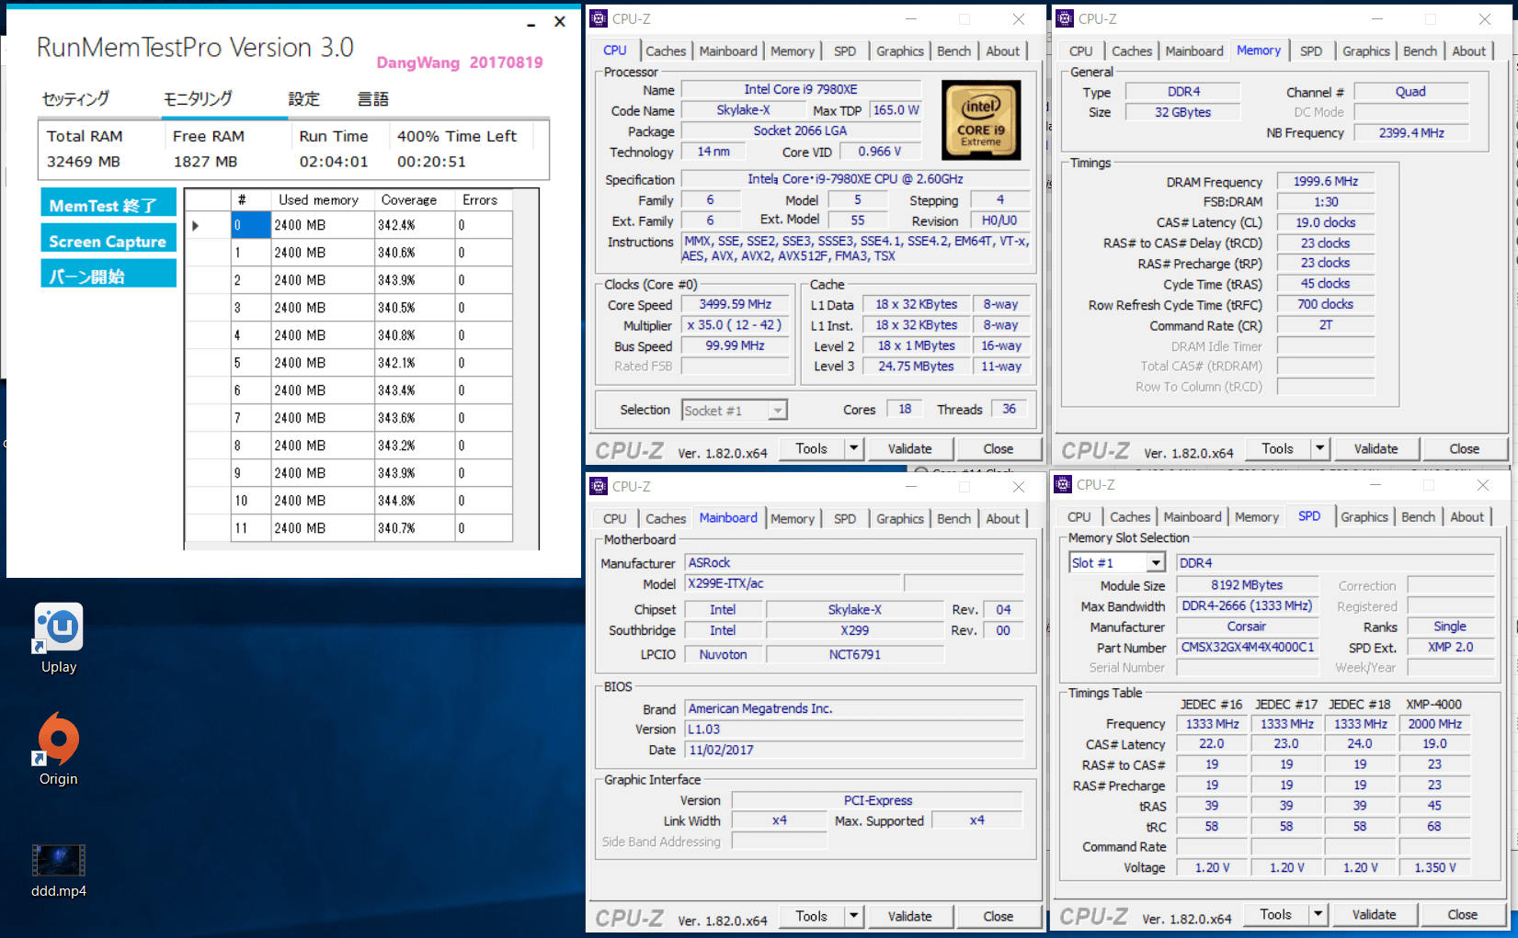Open the Bench tab in CPU window

click(x=953, y=51)
